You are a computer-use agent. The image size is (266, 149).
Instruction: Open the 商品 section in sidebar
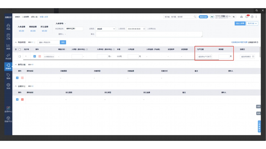tap(8, 27)
